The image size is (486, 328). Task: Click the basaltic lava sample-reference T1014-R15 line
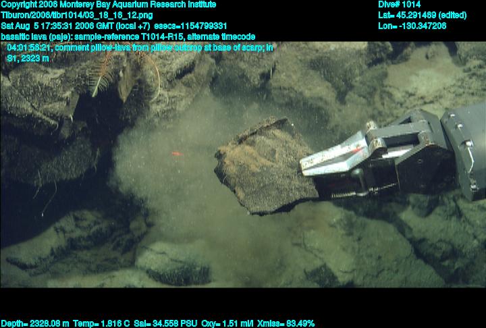tap(128, 36)
